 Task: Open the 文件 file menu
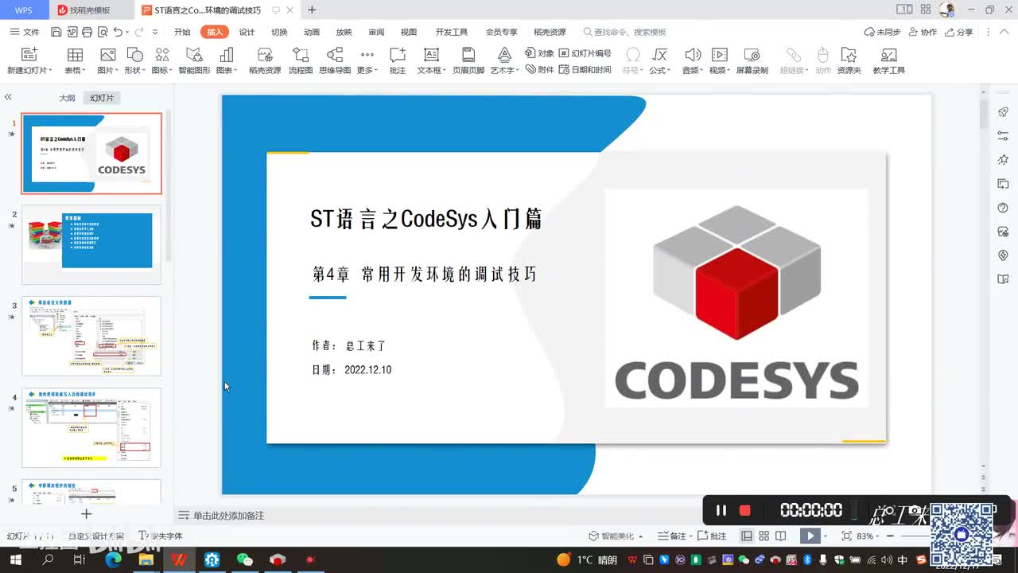click(x=24, y=32)
